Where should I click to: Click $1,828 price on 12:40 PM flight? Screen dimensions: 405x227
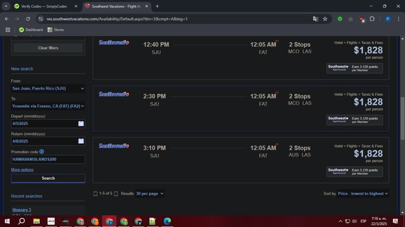tap(368, 50)
